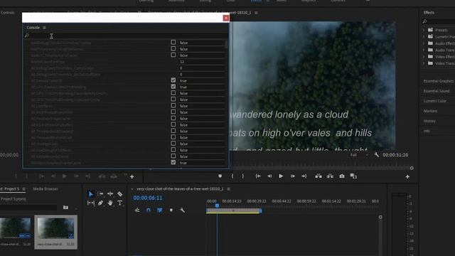455x256 pixels.
Task: Close the Console window with red X
Action: 226,18
